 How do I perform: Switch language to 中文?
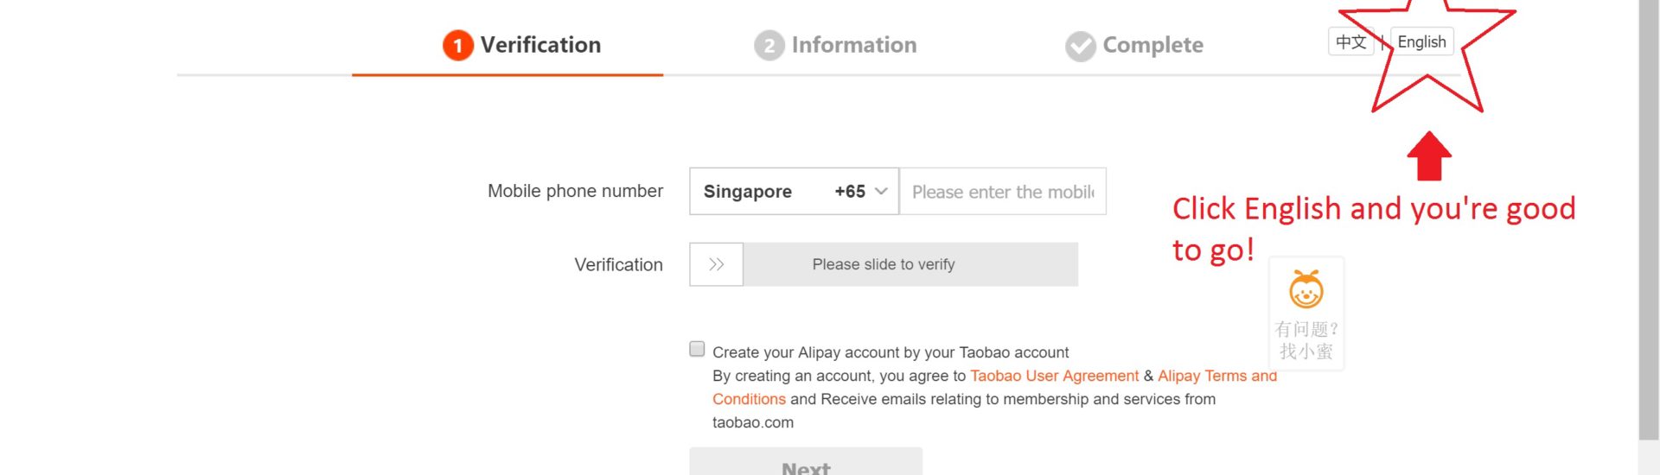(1350, 41)
